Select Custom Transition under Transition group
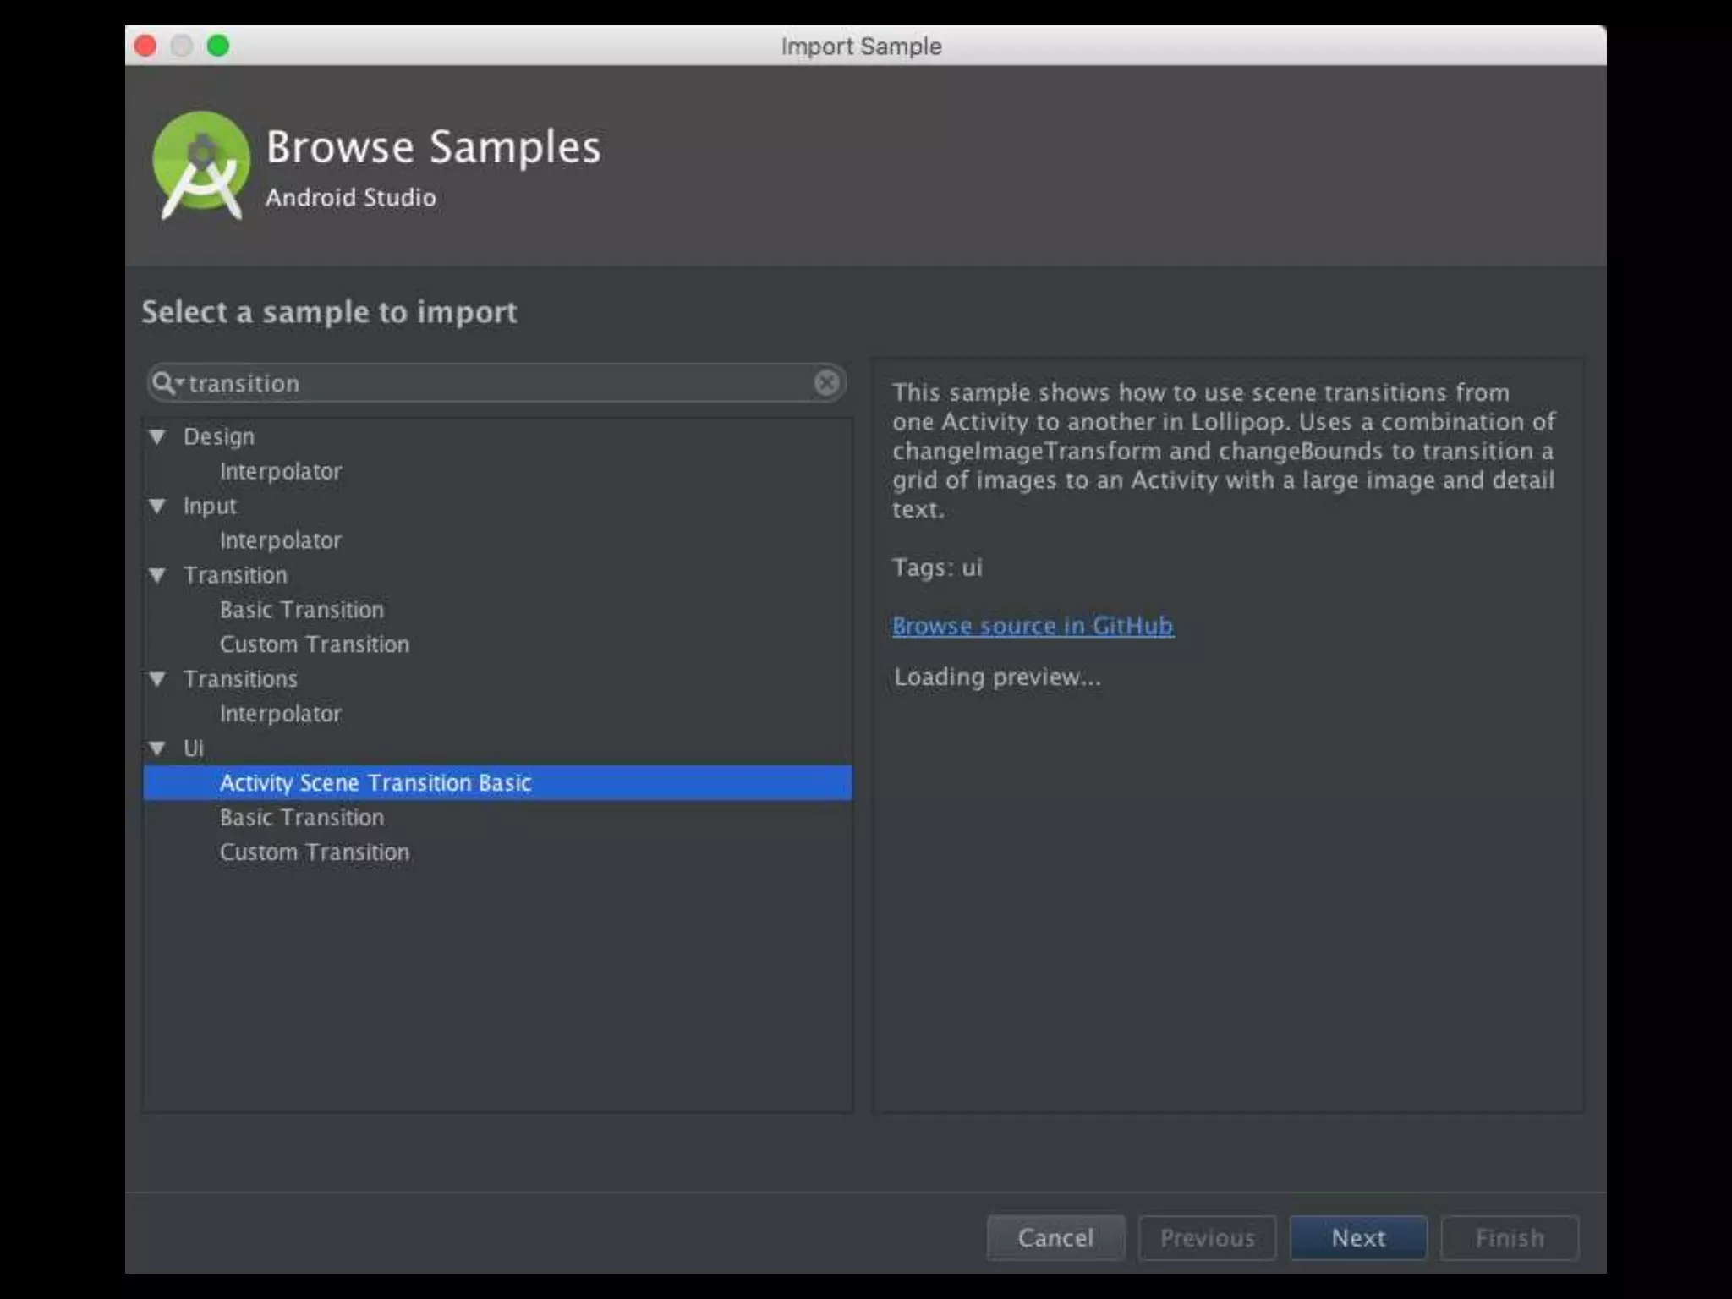Image resolution: width=1732 pixels, height=1299 pixels. tap(315, 644)
